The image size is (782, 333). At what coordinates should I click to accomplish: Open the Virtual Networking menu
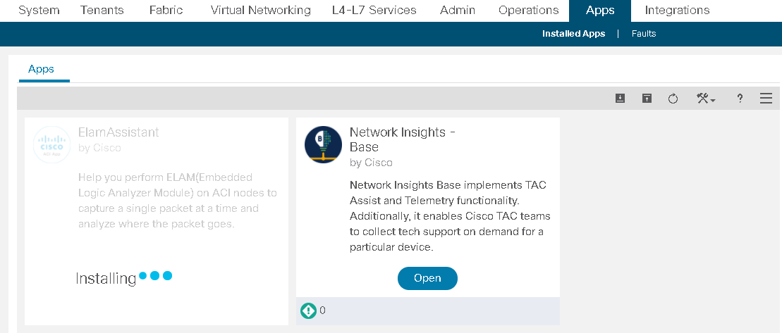pyautogui.click(x=260, y=11)
